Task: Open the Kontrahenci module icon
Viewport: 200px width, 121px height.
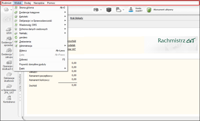Action: 9,98
